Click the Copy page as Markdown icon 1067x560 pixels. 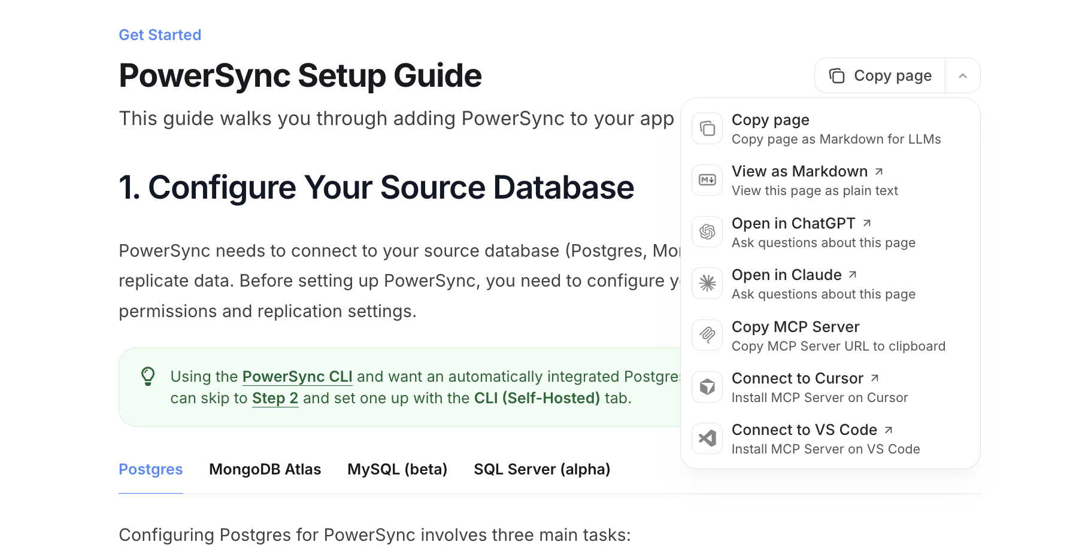[707, 129]
